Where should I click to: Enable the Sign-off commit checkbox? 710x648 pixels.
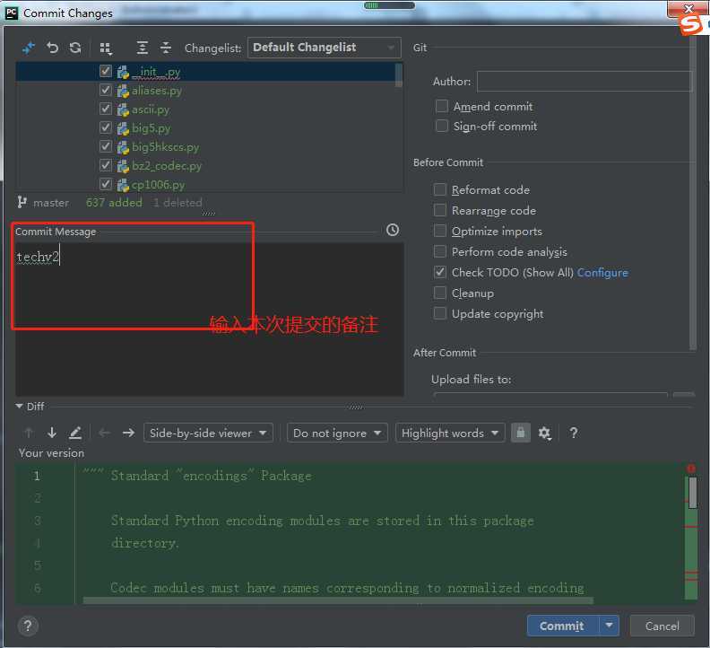(441, 126)
